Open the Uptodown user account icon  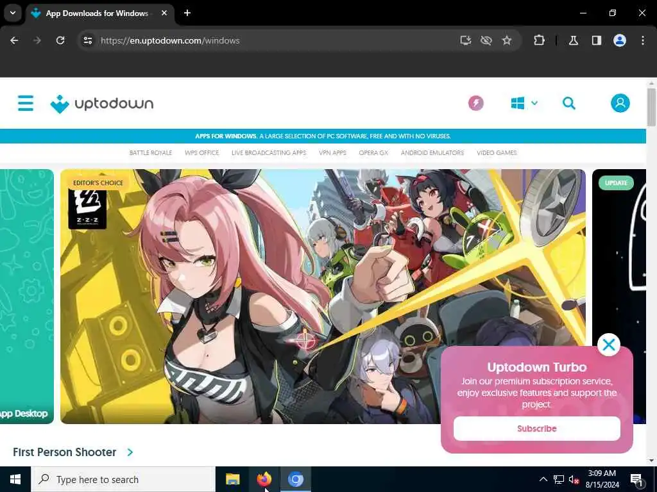click(620, 103)
